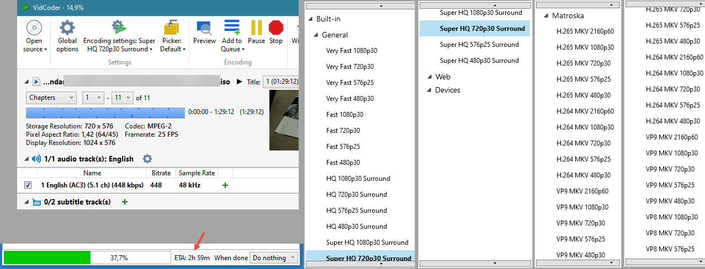The height and width of the screenshot is (269, 705).
Task: Collapse the General presets group
Action: (316, 35)
